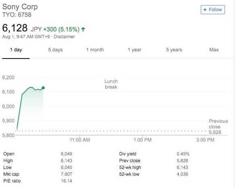This screenshot has width=235, height=187.
Task: Click the Previous close 5,828 label
Action: [x=218, y=127]
